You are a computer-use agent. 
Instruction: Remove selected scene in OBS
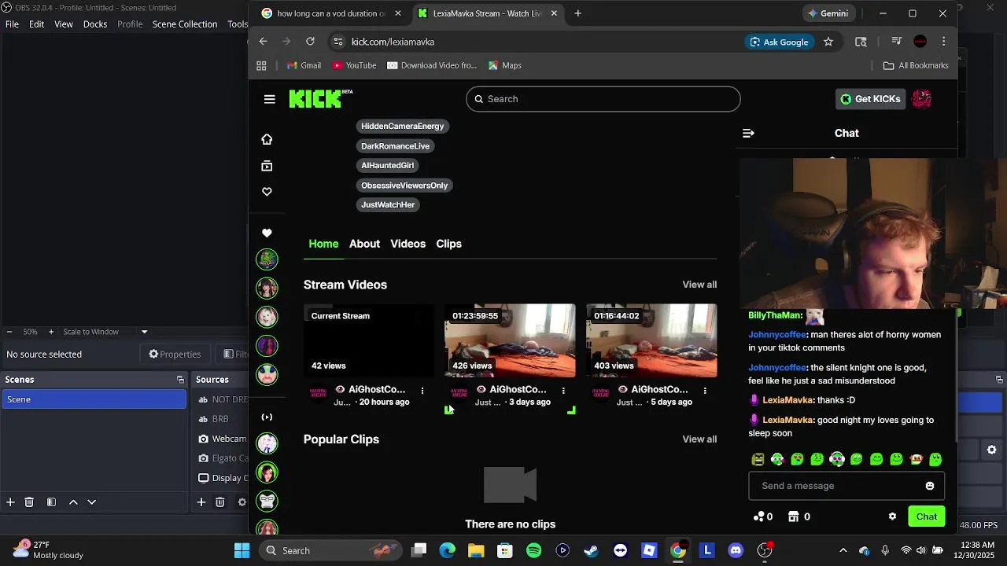click(x=29, y=502)
